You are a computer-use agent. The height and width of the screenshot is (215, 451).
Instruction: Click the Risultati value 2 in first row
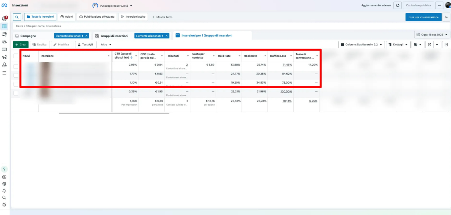187,65
